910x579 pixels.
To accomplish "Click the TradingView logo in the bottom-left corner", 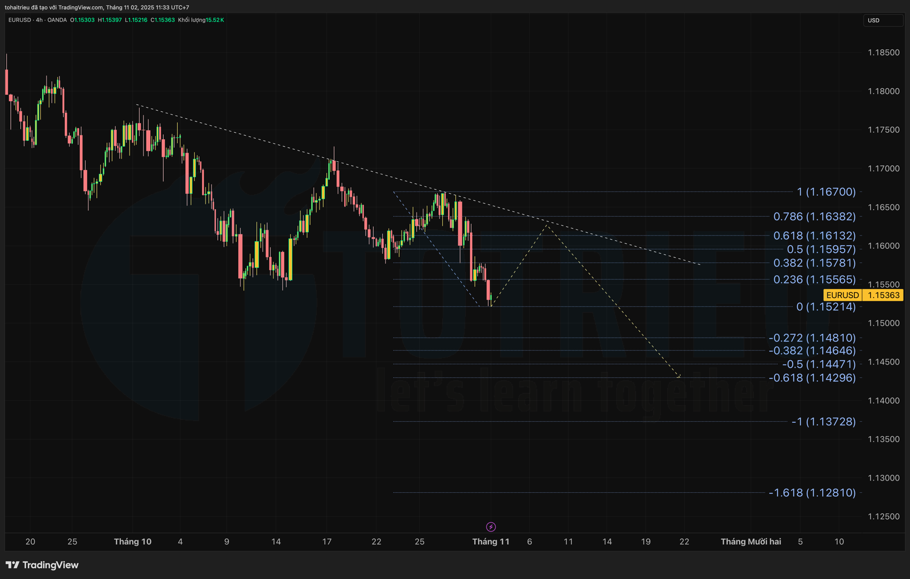I will [x=40, y=565].
